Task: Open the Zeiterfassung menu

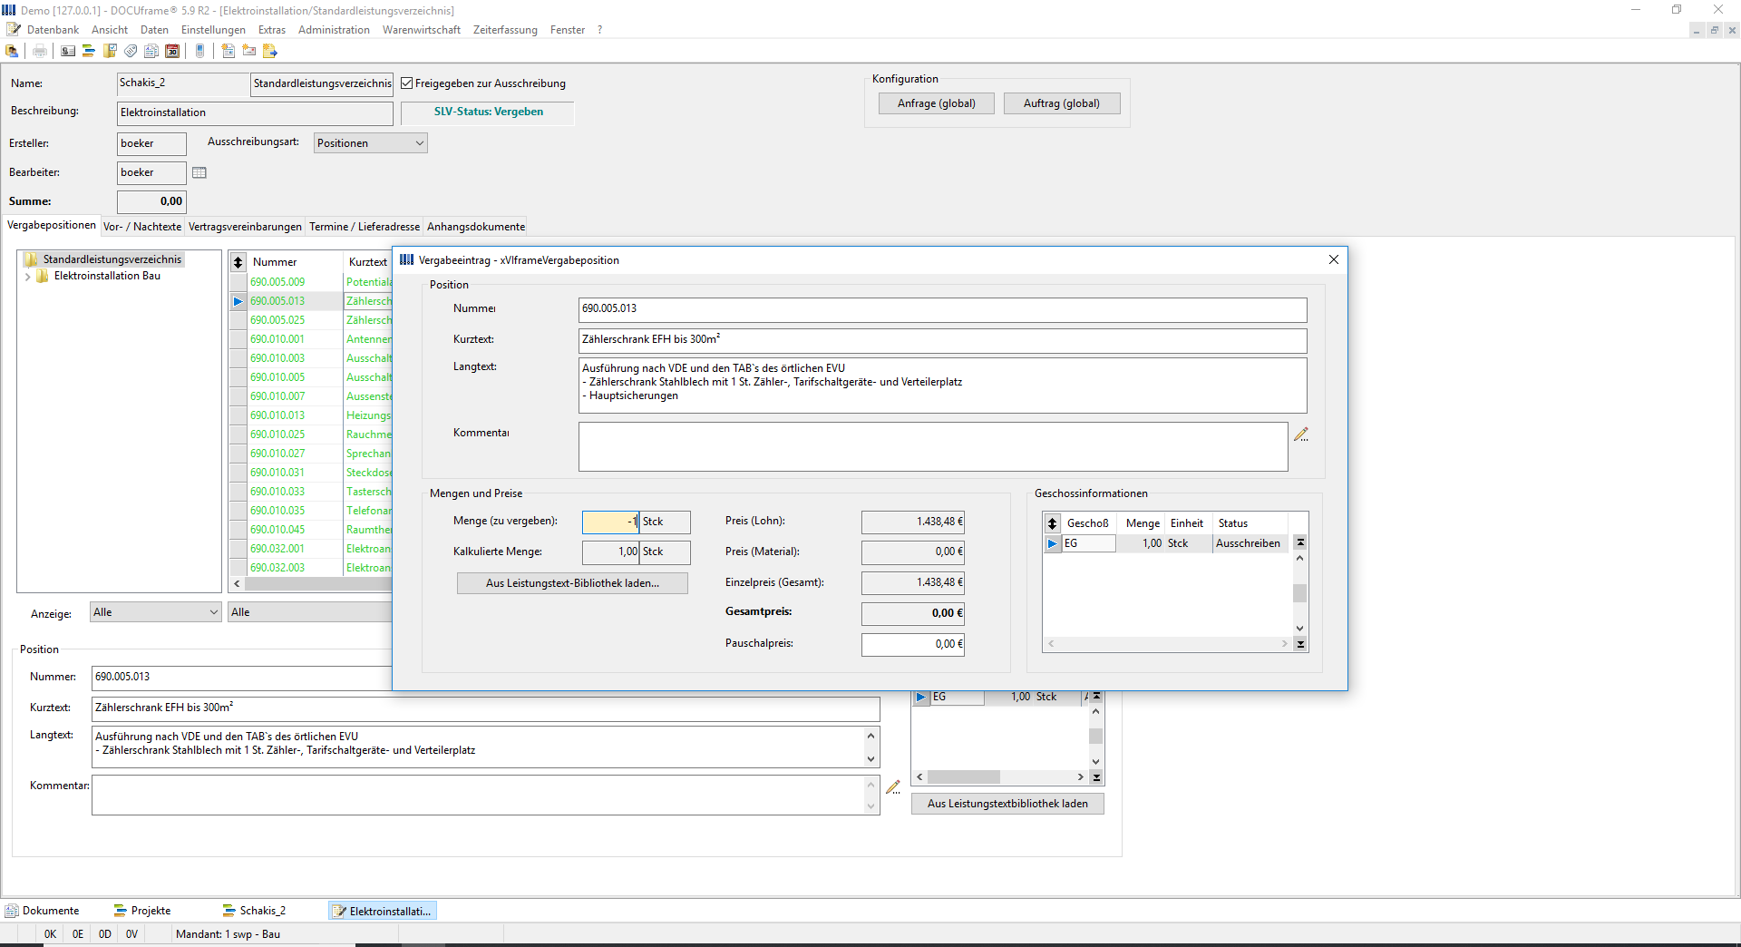Action: point(505,30)
